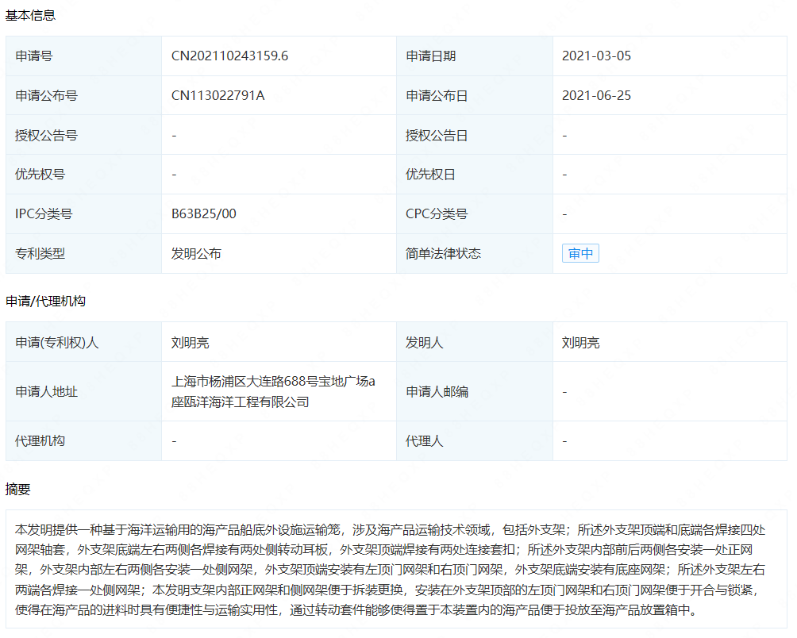Select IPC classification B63B25/00

point(204,213)
